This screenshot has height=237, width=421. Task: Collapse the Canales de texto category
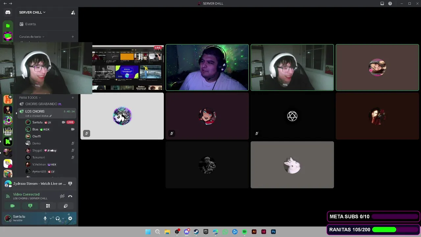point(32,37)
